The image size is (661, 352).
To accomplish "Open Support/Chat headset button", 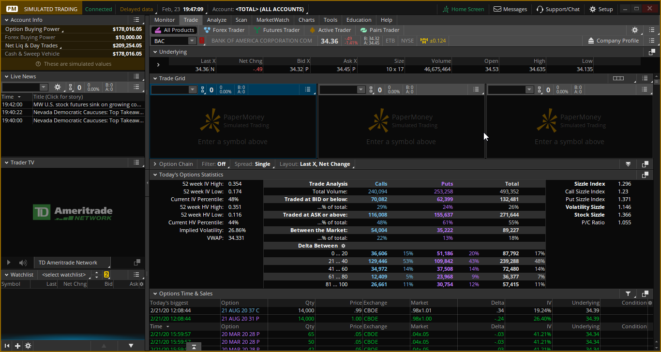I will pos(558,9).
